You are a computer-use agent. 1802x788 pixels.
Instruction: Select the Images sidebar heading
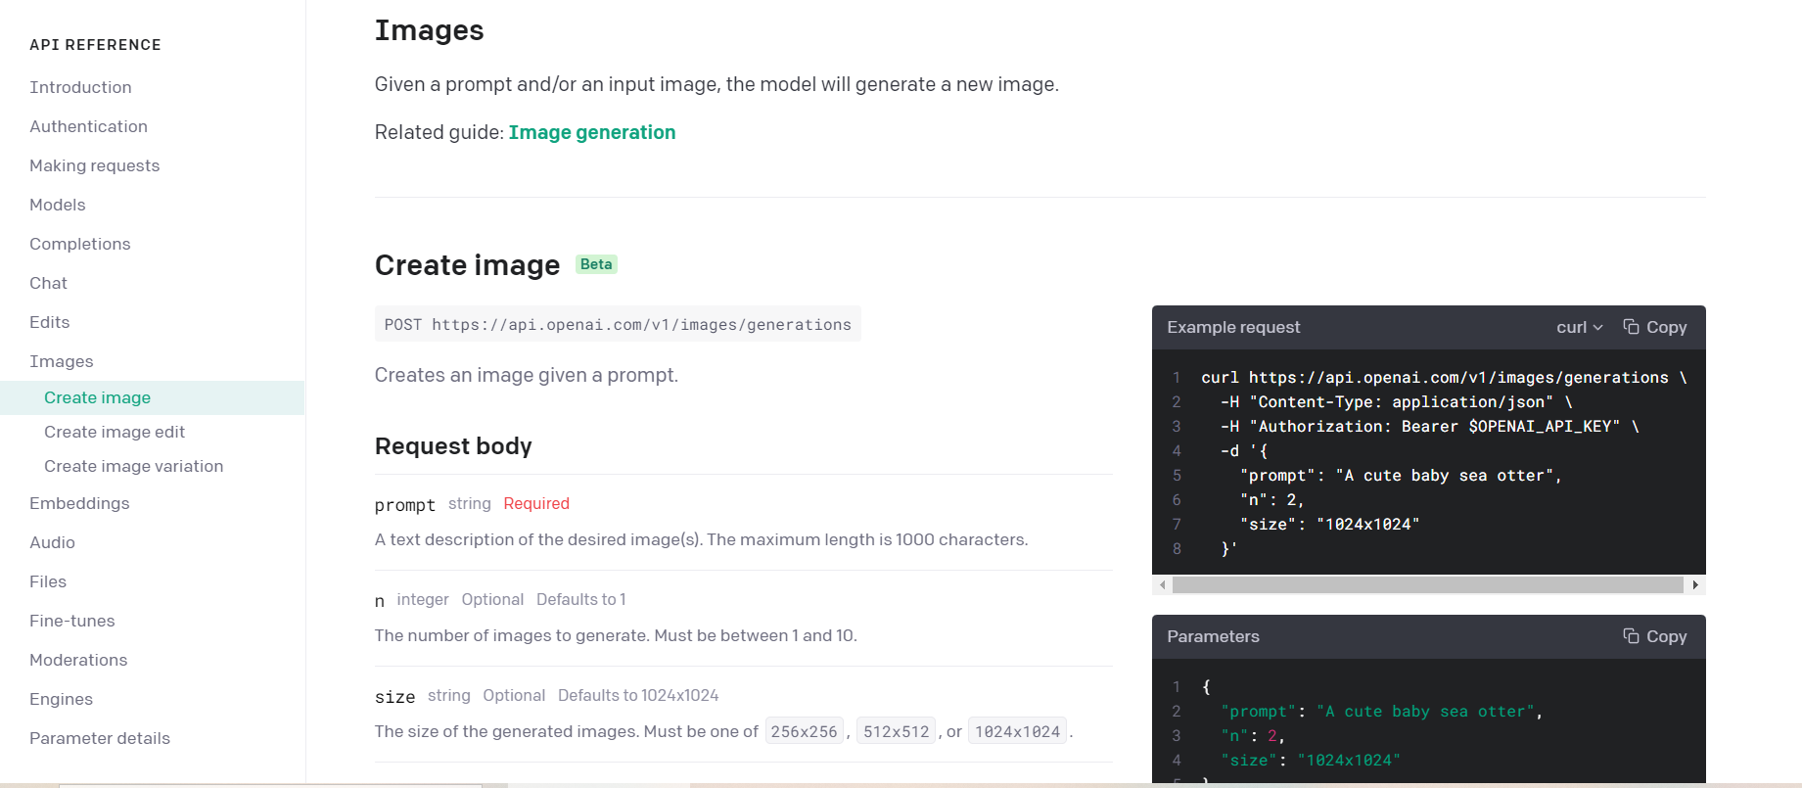(62, 361)
